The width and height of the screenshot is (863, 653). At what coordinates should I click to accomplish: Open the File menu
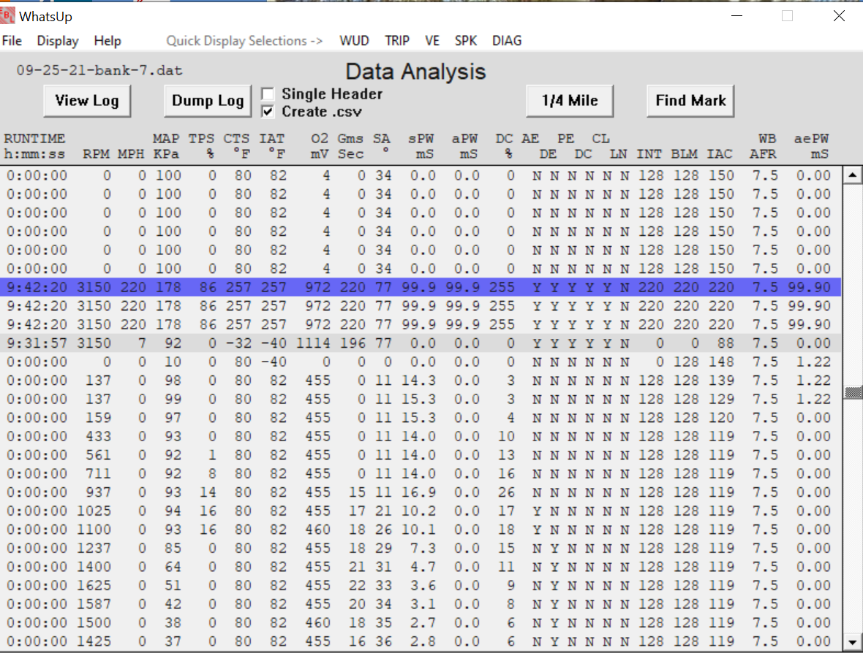(x=12, y=41)
